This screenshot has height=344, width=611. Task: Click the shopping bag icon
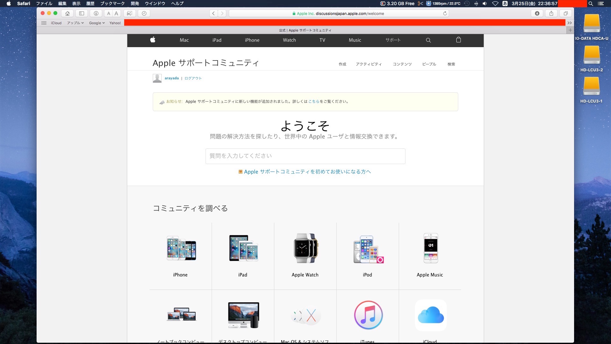[458, 40]
